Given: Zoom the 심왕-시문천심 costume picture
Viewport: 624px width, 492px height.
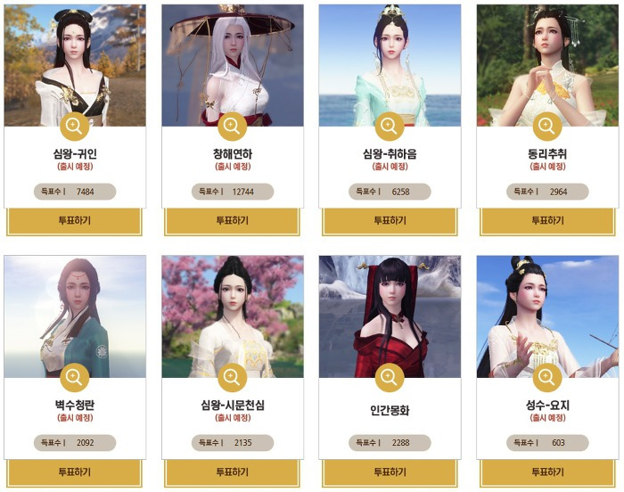Looking at the screenshot, I should (x=232, y=377).
